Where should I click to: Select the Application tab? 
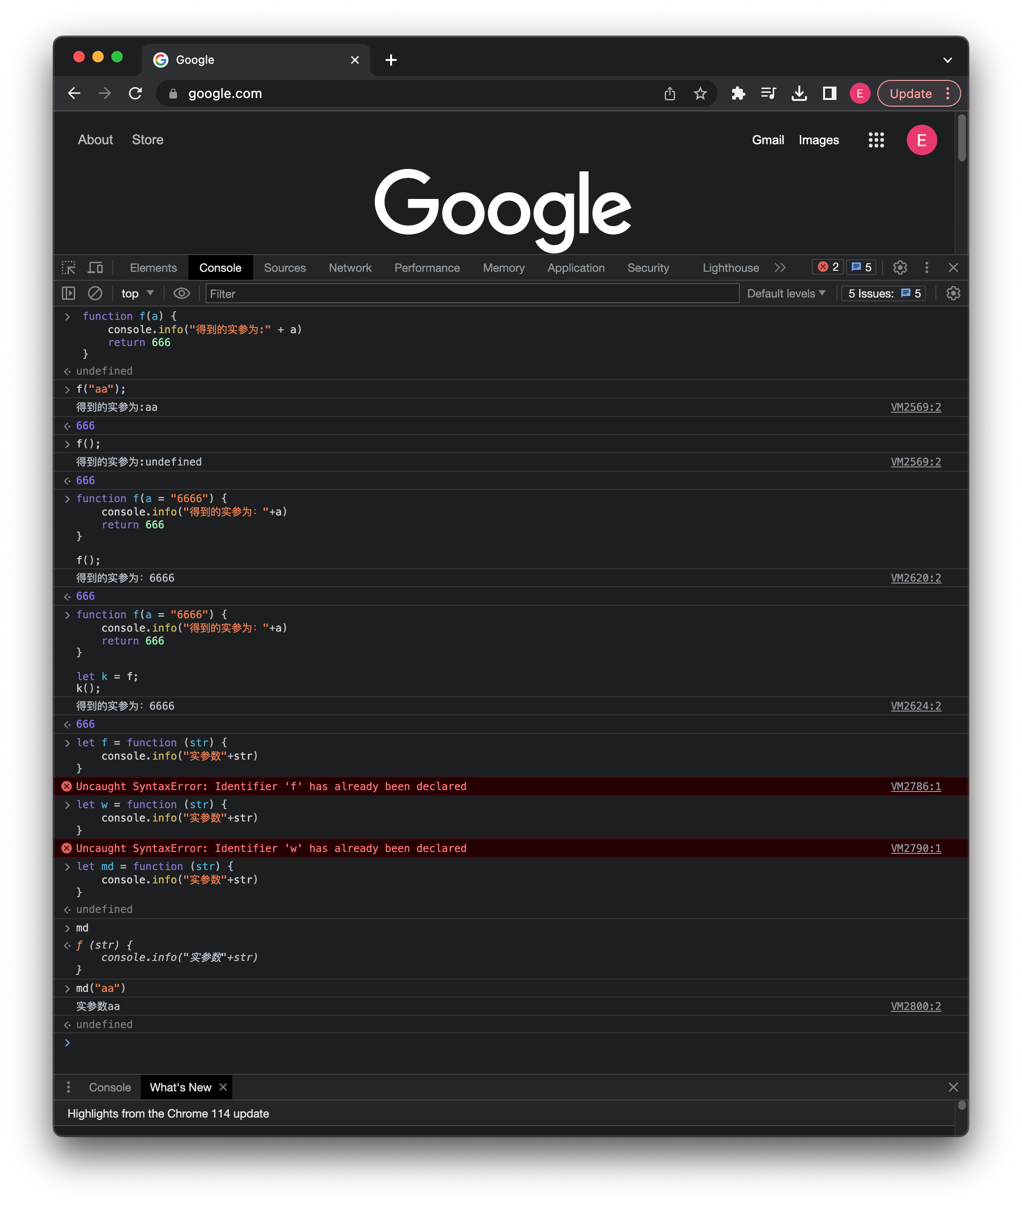coord(576,267)
